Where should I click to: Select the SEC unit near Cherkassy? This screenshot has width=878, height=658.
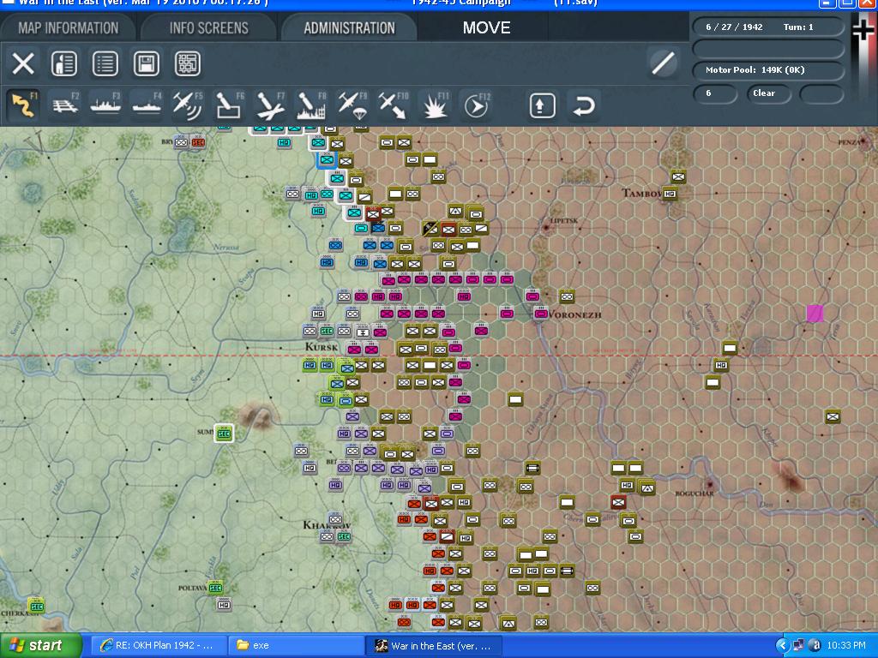[36, 607]
